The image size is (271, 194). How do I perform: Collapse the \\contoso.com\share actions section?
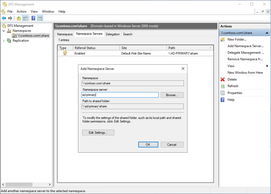pos(267,33)
